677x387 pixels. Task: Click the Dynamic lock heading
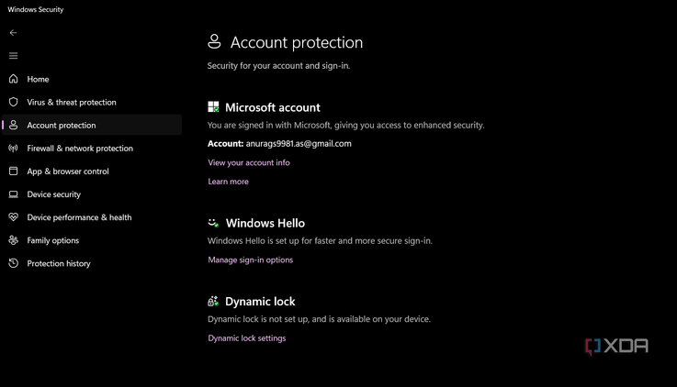point(260,302)
